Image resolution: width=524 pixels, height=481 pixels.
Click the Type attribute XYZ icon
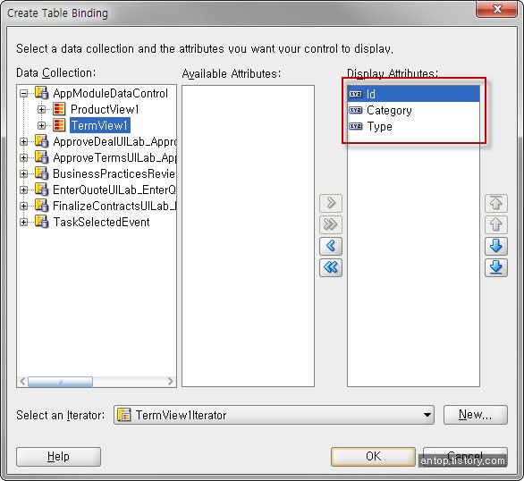pos(356,126)
